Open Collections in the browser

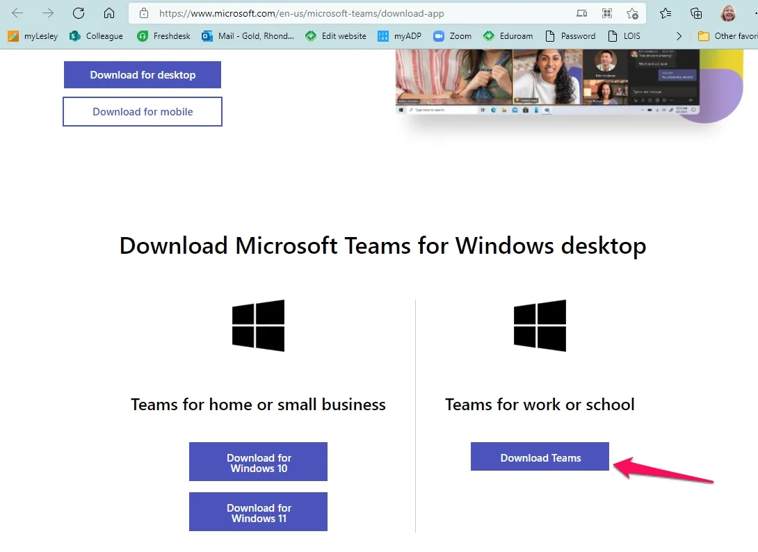(697, 13)
